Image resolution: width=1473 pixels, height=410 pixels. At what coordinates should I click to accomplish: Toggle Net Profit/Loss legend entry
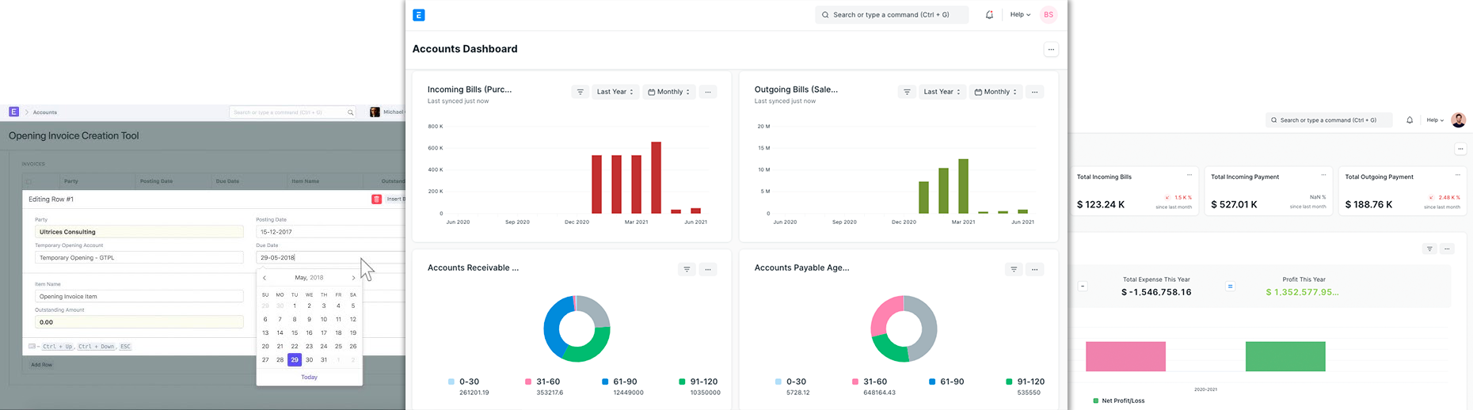coord(1118,401)
